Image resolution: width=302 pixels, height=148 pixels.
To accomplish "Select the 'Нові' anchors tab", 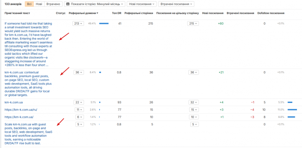I will point(39,4).
